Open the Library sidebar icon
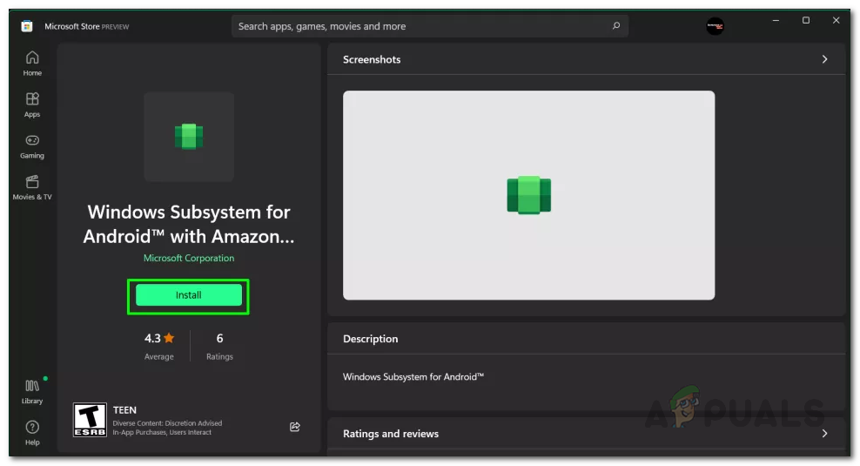The image size is (860, 466). 32,391
